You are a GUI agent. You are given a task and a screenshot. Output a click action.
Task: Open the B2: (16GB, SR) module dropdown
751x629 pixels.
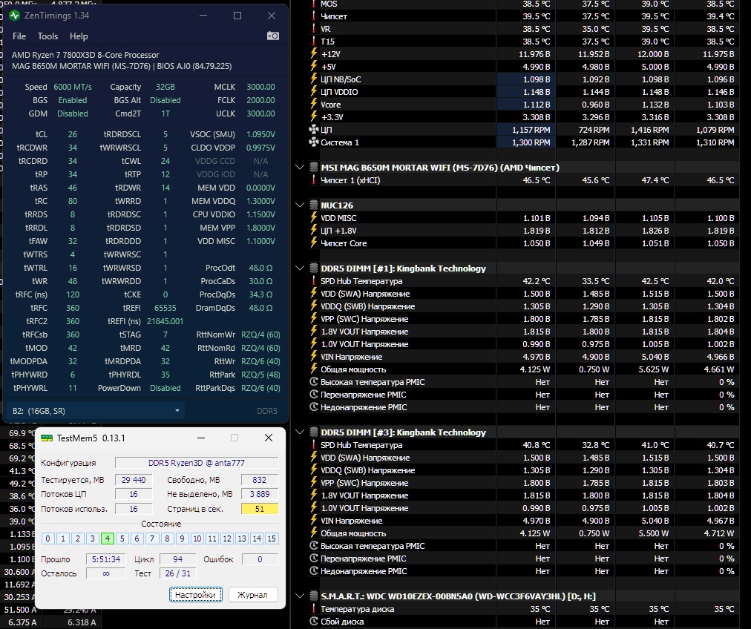point(96,411)
